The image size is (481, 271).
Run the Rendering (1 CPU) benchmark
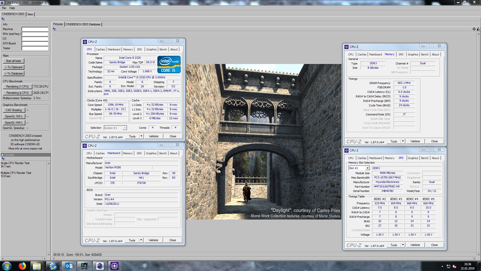18,87
